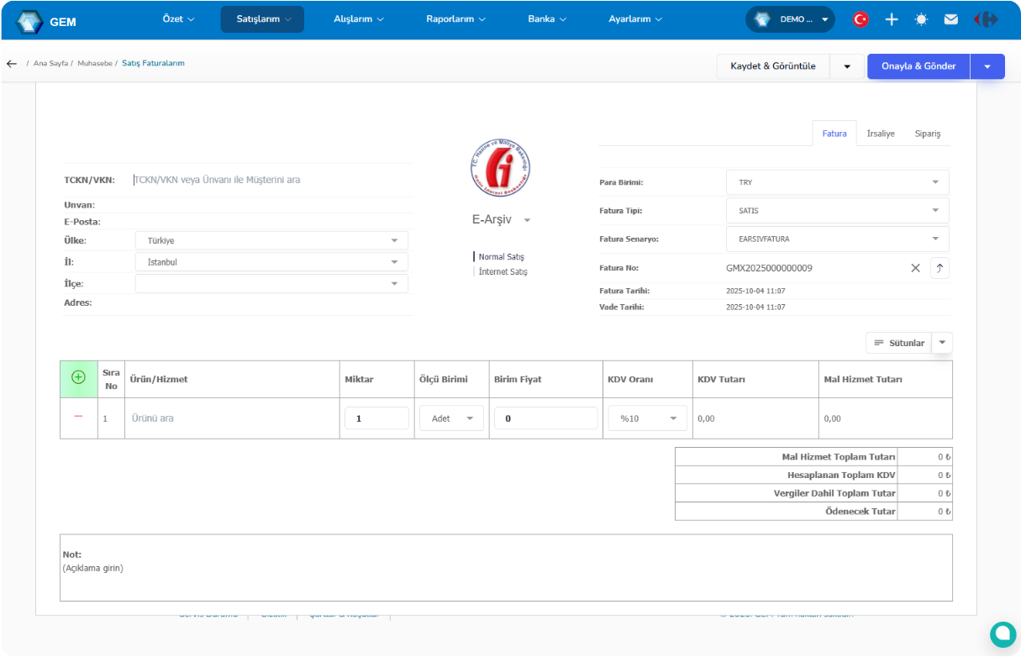Open the E-Arşiv invoice type dropdown
The width and height of the screenshot is (1021, 657).
click(502, 219)
